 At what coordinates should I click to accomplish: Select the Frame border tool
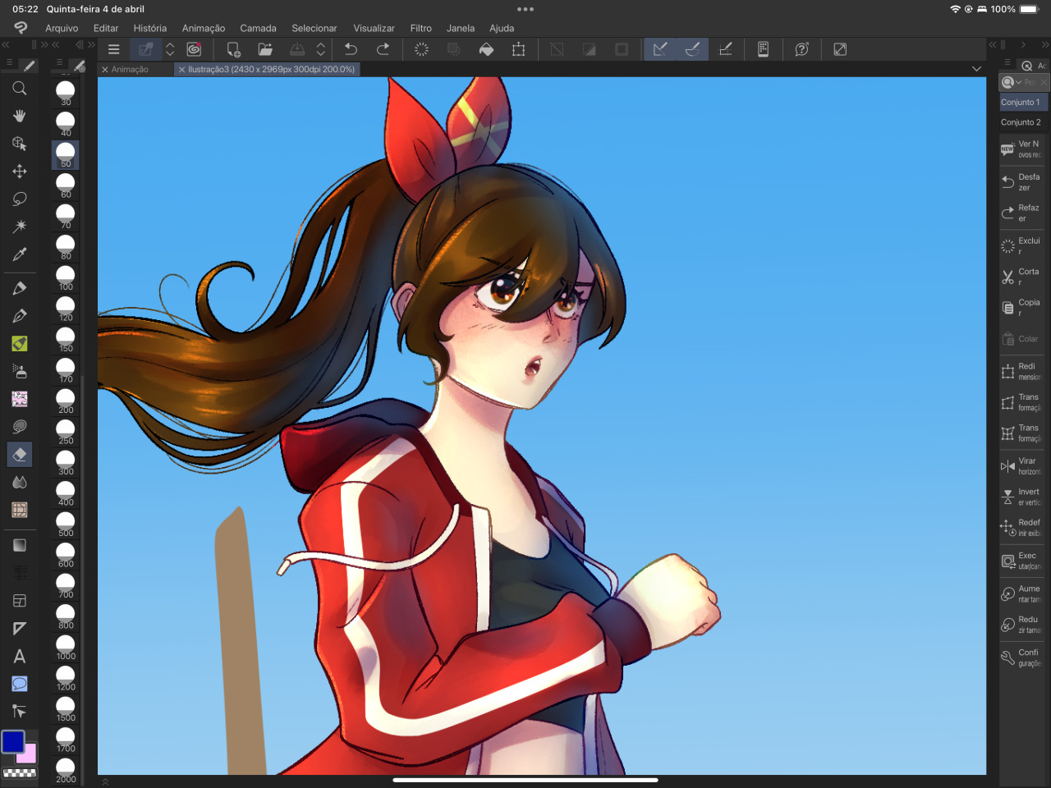[20, 601]
